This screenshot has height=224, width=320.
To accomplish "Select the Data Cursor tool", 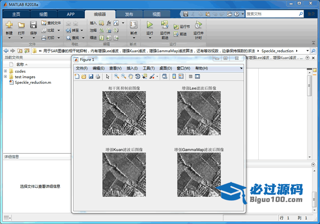I will tap(145, 77).
